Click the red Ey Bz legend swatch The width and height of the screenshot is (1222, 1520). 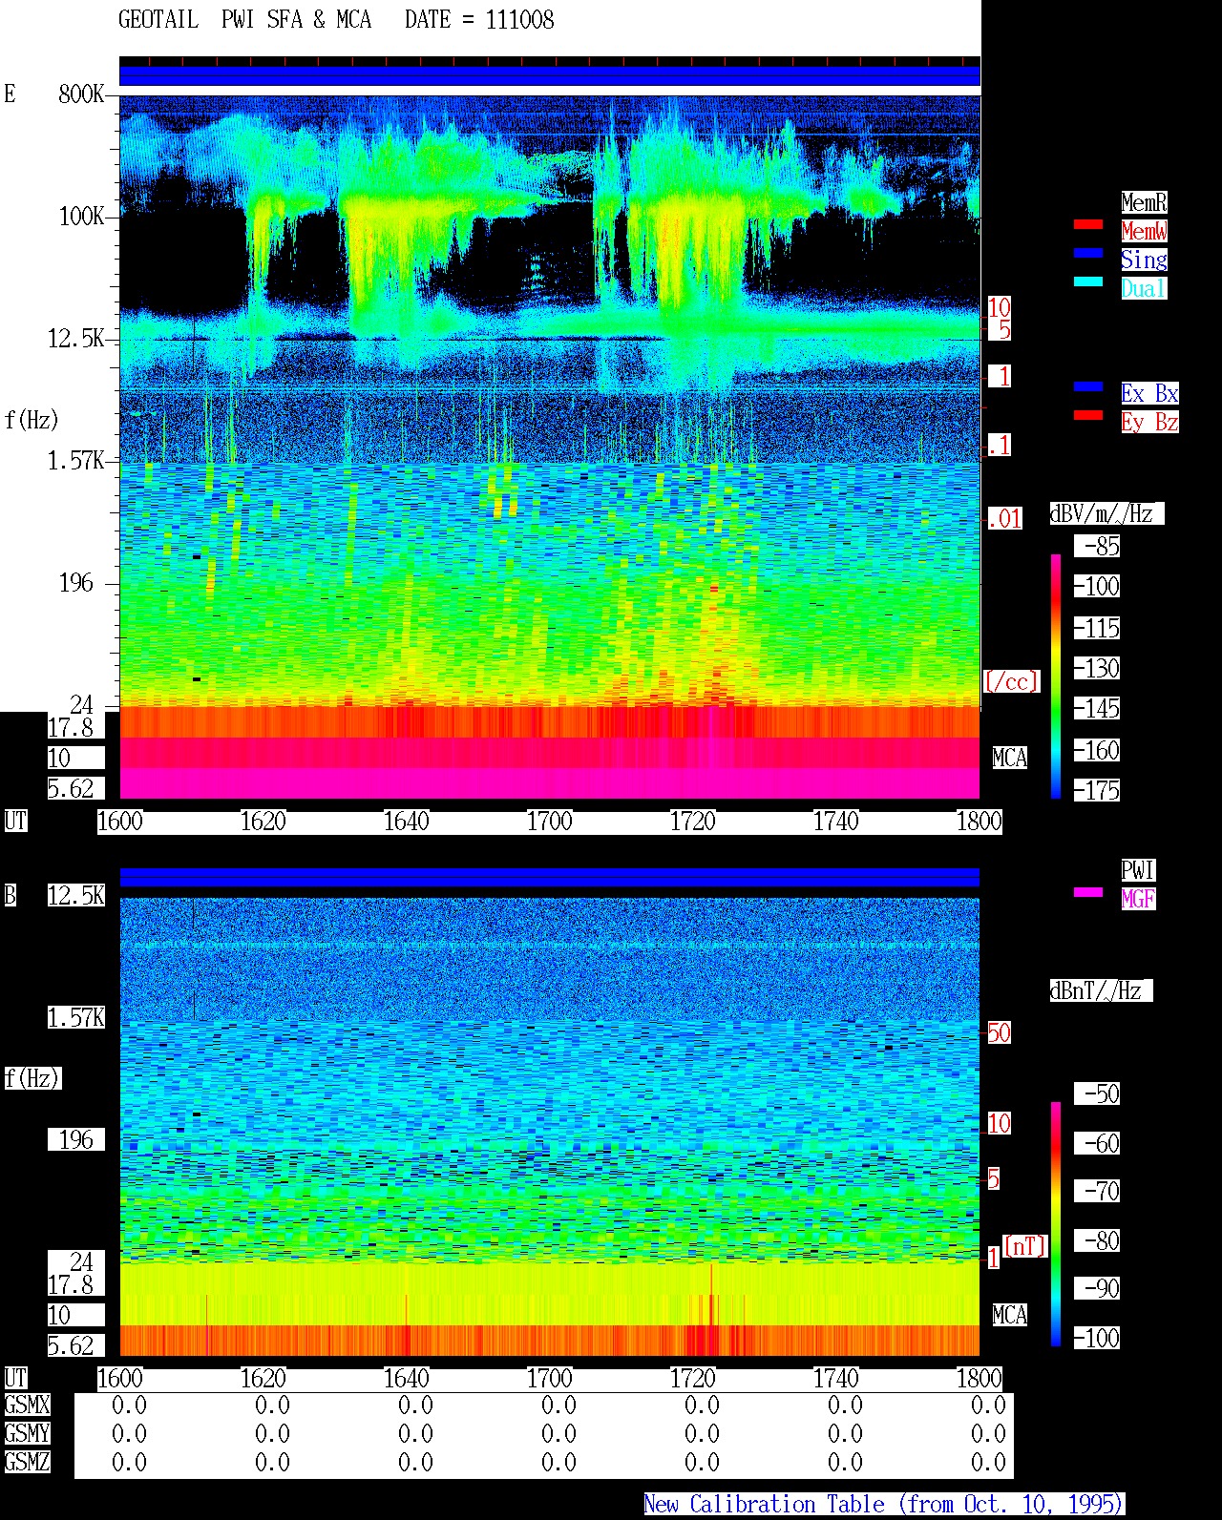(1088, 415)
